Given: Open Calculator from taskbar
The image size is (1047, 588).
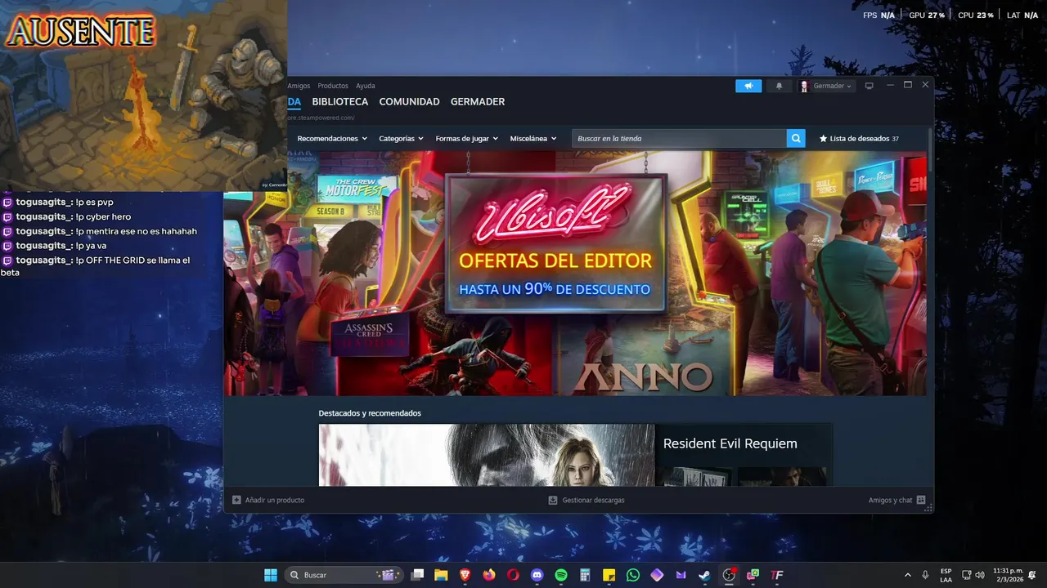Looking at the screenshot, I should 585,575.
